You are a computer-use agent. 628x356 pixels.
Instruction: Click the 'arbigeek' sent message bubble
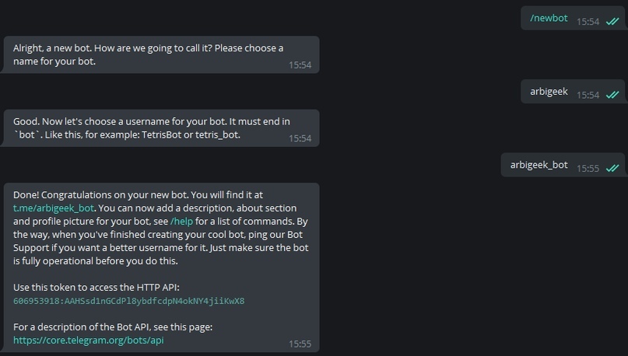[573, 92]
